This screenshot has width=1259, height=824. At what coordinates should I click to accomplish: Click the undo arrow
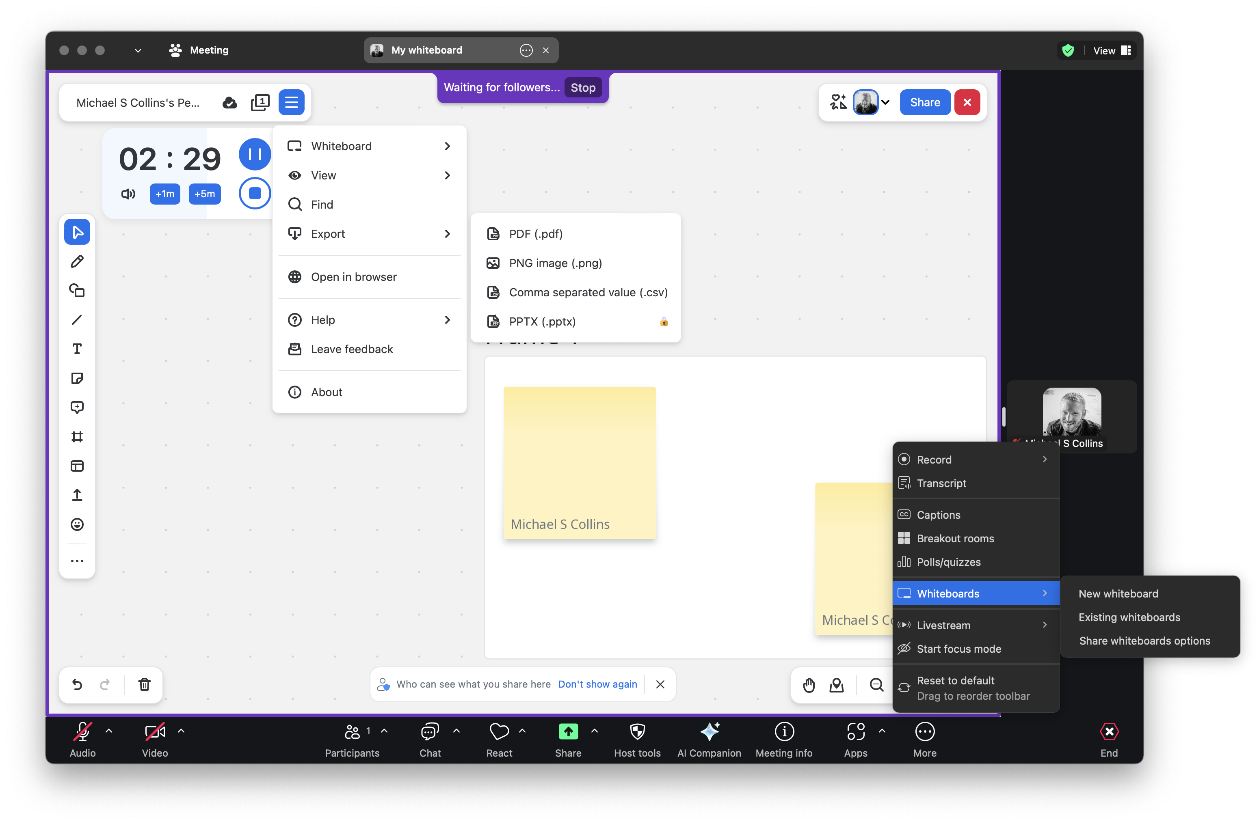tap(77, 684)
